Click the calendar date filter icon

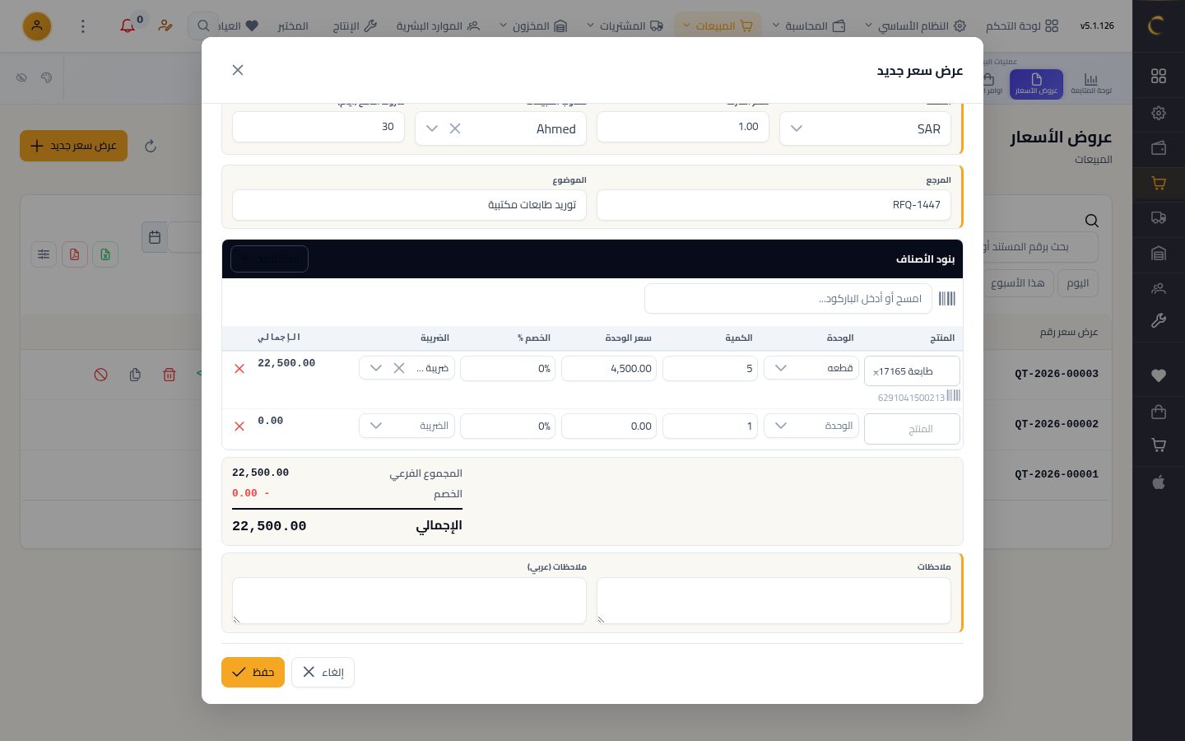coord(155,237)
